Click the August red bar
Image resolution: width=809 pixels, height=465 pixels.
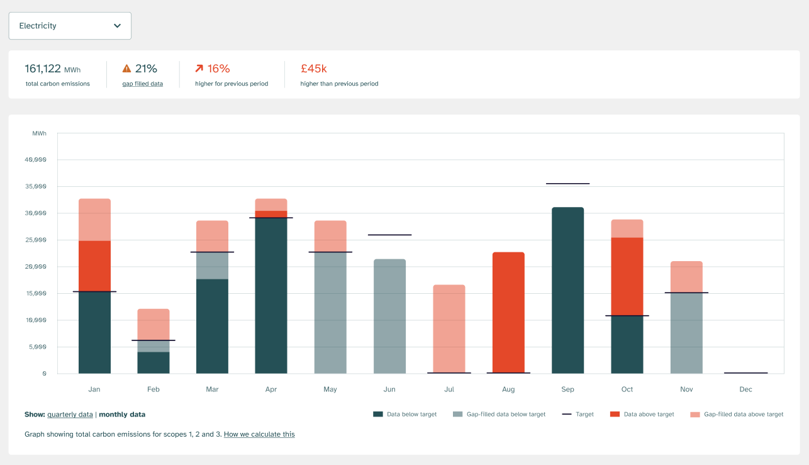click(x=508, y=313)
